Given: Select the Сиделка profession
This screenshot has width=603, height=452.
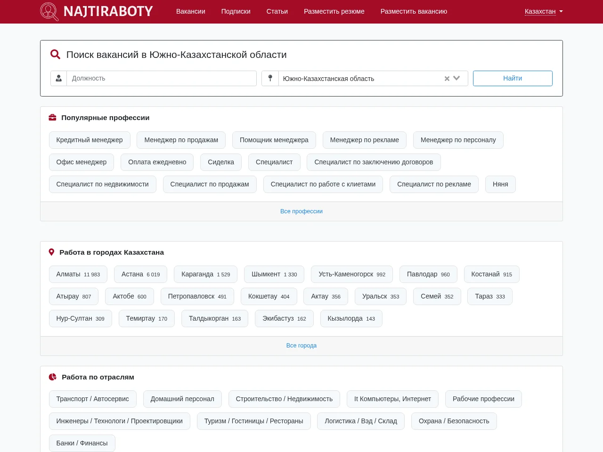Looking at the screenshot, I should pos(221,162).
